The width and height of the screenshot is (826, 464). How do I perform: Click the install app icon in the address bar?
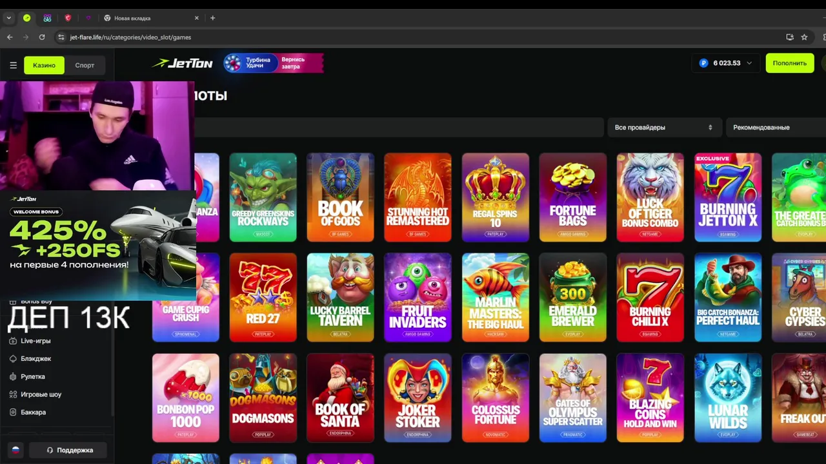pos(790,37)
